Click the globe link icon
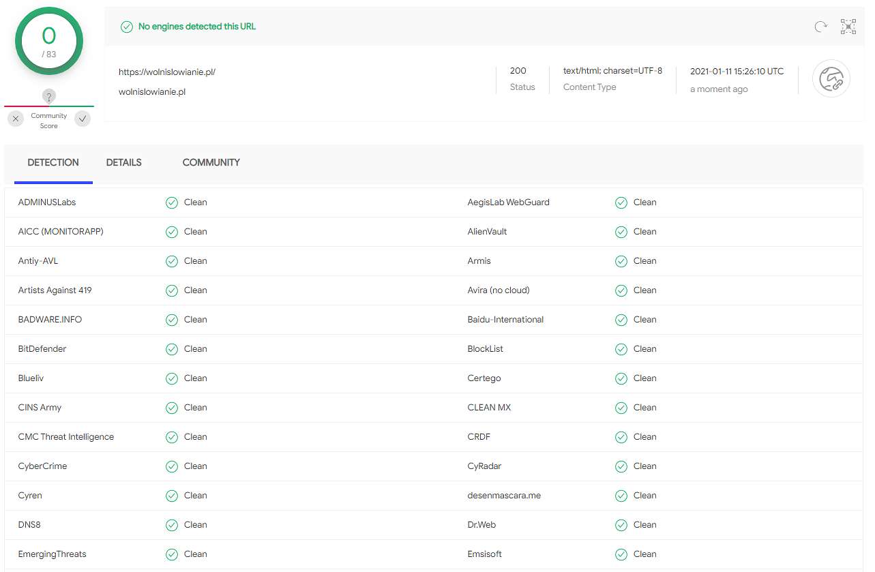The height and width of the screenshot is (572, 875). tap(831, 79)
